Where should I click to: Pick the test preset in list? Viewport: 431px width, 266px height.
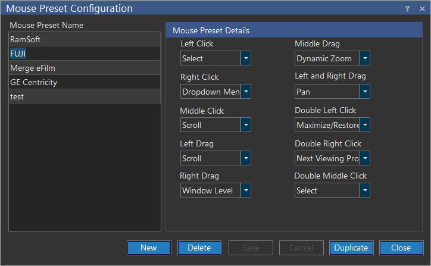[x=85, y=96]
